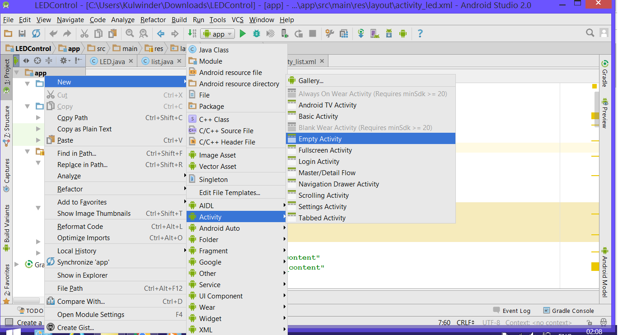This screenshot has height=335, width=618.
Task: Open the Preview side panel
Action: click(604, 114)
